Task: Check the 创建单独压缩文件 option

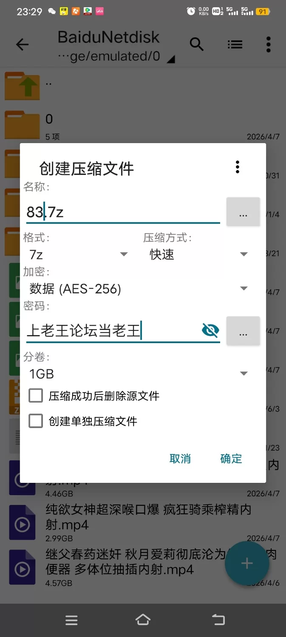Action: point(36,421)
